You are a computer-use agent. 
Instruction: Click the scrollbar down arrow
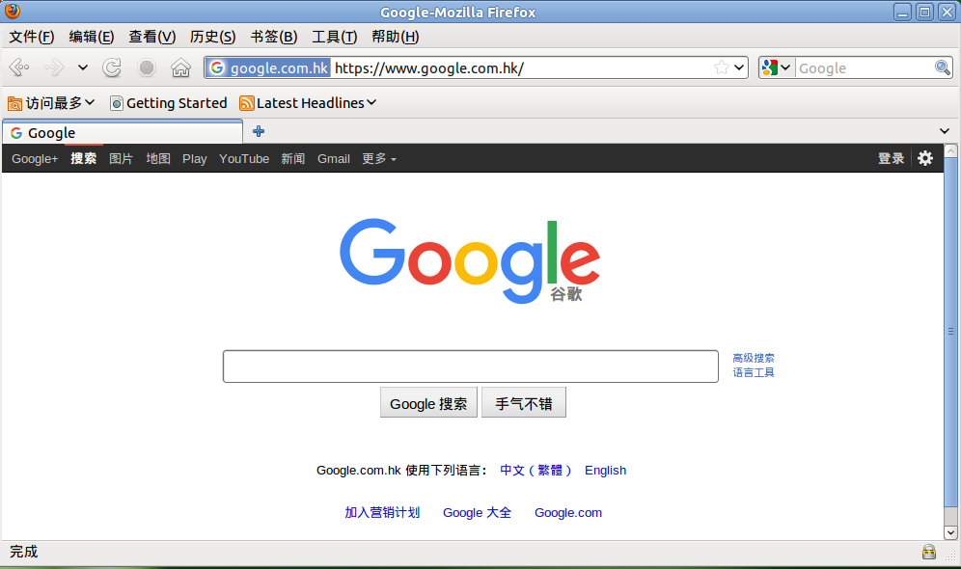point(950,533)
